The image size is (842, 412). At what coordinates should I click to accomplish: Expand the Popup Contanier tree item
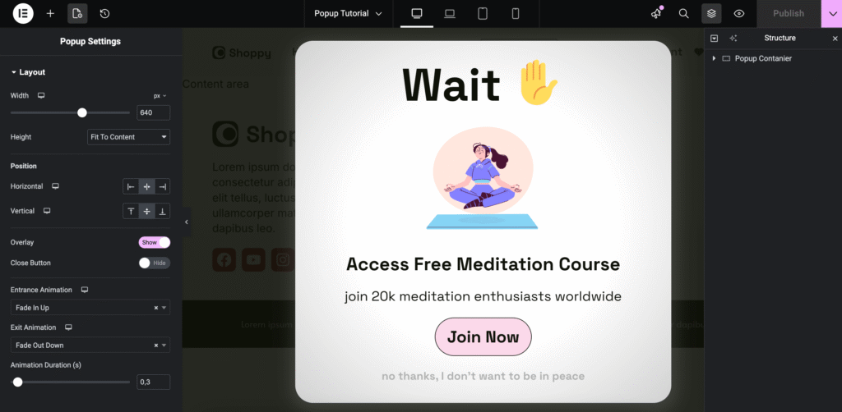tap(714, 58)
